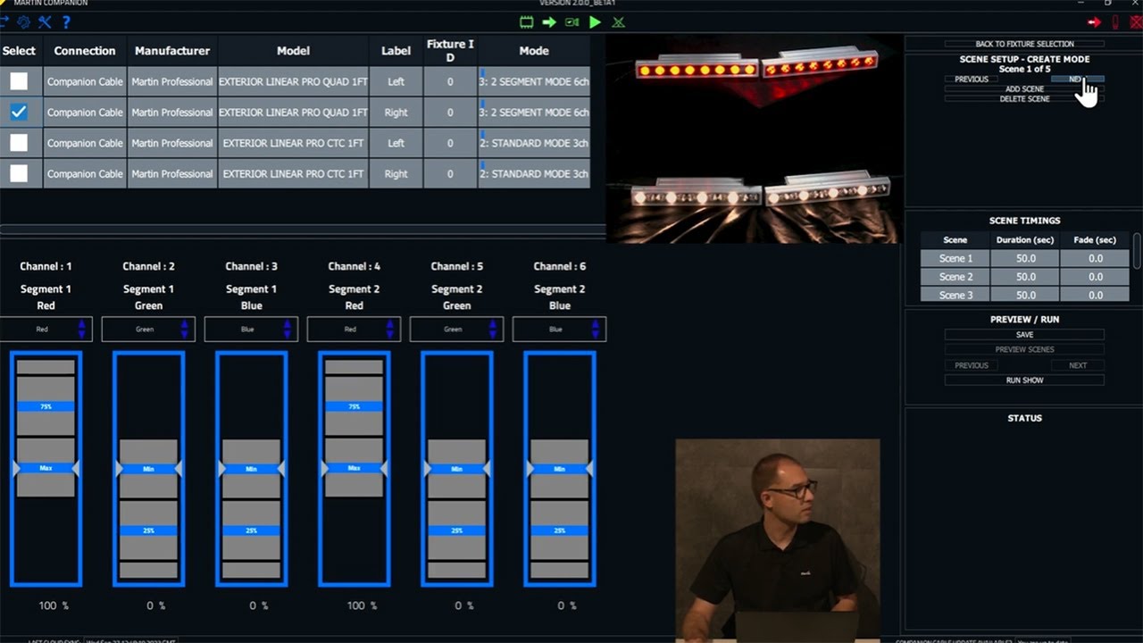Screen dimensions: 1143x643
Task: Click the Channel 6 25% slider marker
Action: pyautogui.click(x=559, y=530)
